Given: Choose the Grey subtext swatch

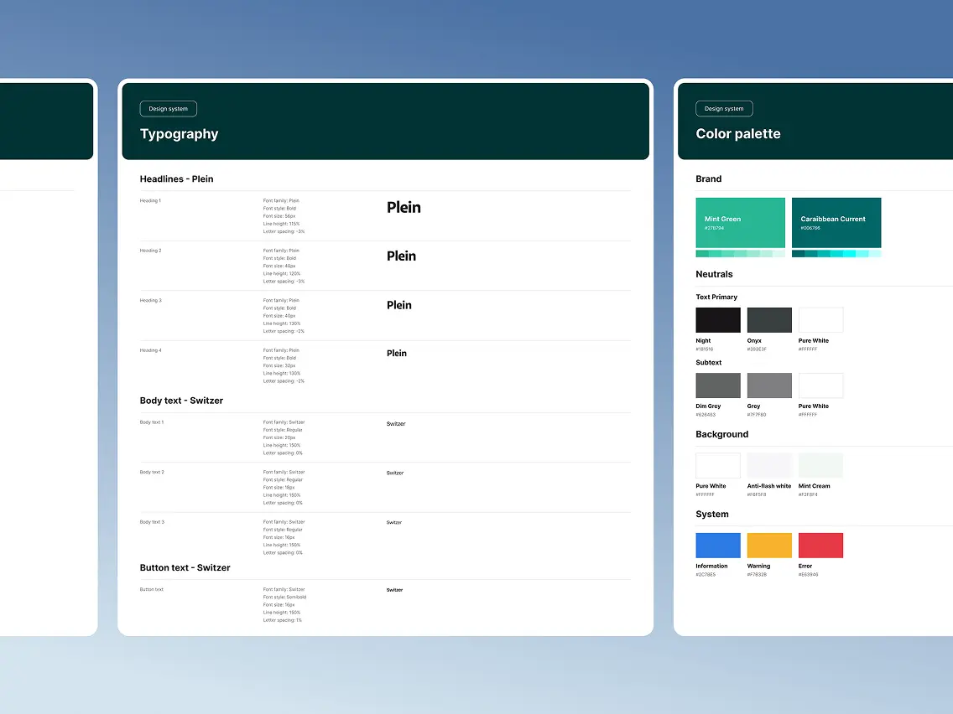Looking at the screenshot, I should pos(769,385).
